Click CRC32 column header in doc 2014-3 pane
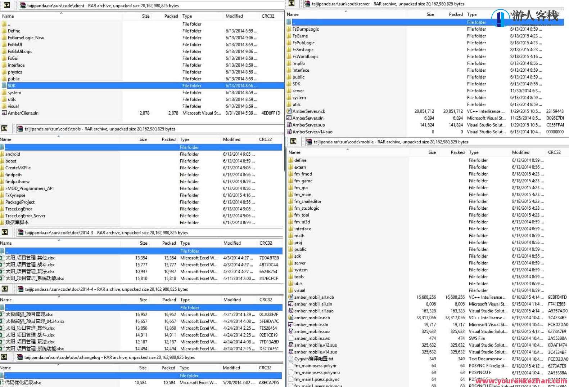 [266, 243]
